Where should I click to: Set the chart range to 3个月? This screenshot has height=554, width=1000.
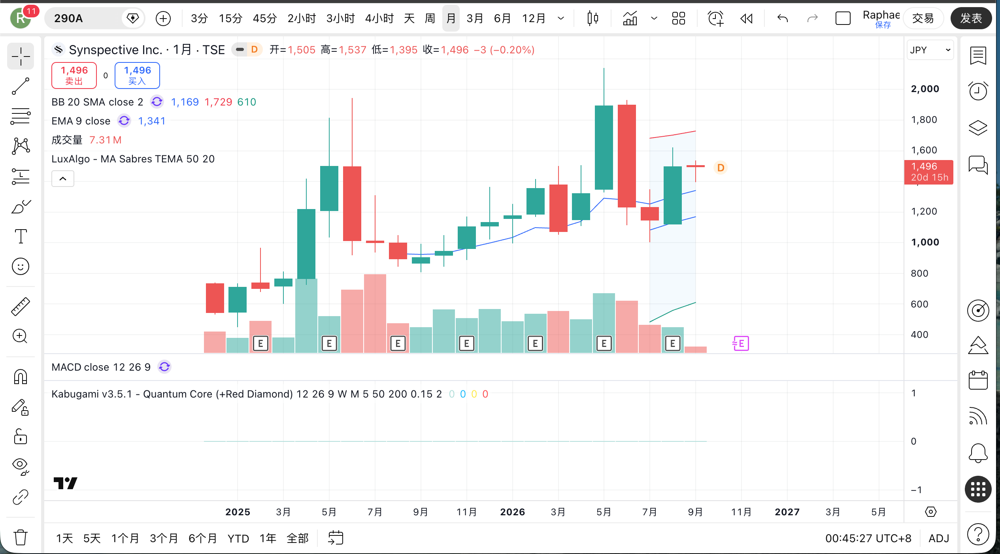pyautogui.click(x=164, y=538)
